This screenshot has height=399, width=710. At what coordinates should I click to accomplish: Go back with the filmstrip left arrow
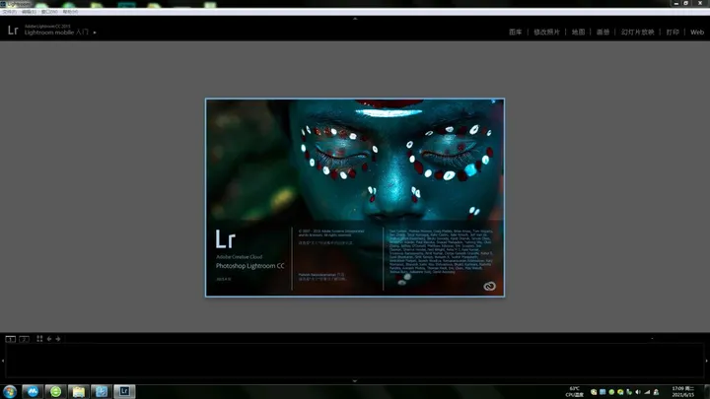[49, 339]
